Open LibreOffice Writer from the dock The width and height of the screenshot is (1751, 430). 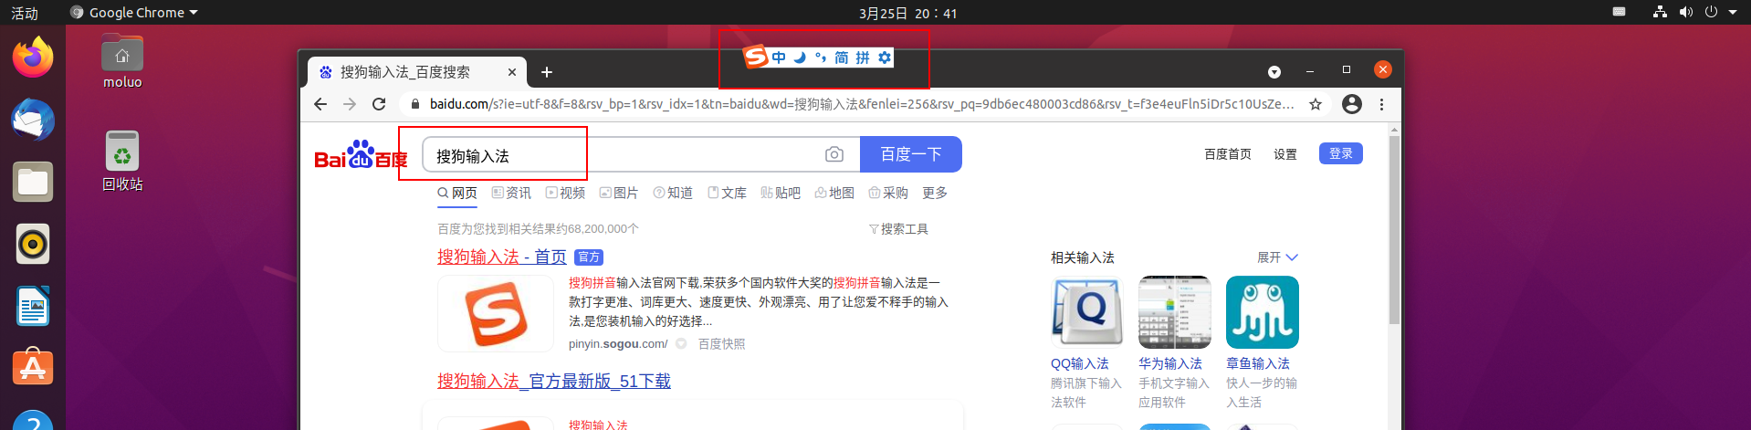coord(33,306)
